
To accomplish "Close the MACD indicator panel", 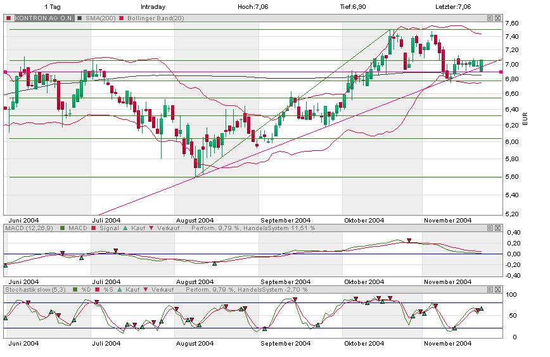I will pyautogui.click(x=498, y=227).
